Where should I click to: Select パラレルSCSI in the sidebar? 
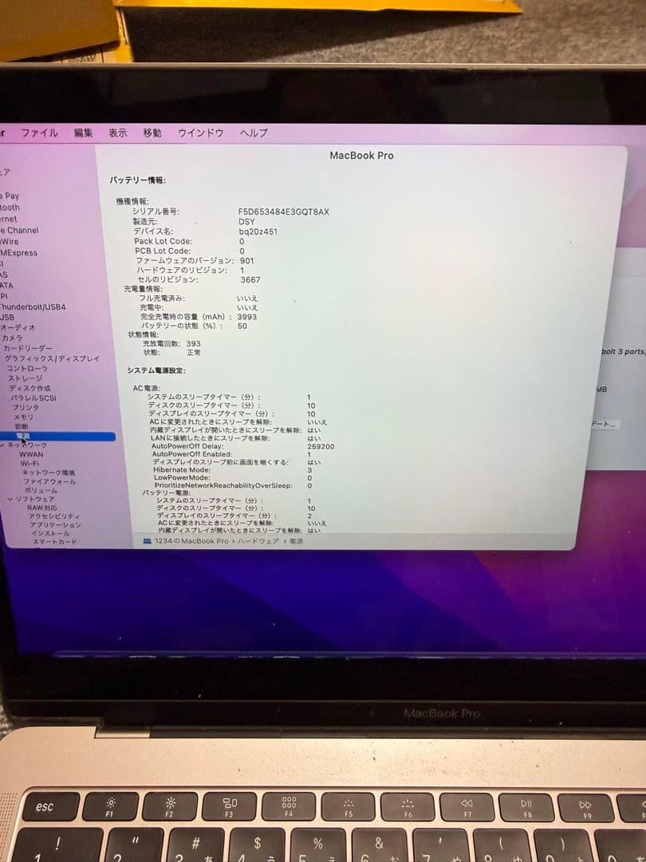33,397
